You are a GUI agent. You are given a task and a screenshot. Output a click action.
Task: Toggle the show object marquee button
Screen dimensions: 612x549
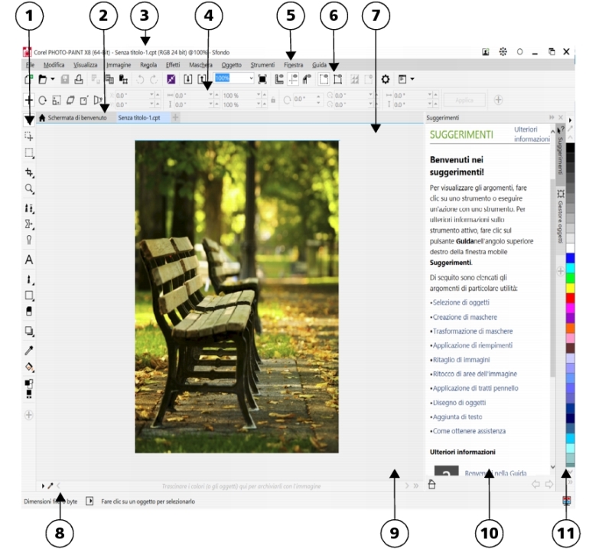(x=337, y=79)
